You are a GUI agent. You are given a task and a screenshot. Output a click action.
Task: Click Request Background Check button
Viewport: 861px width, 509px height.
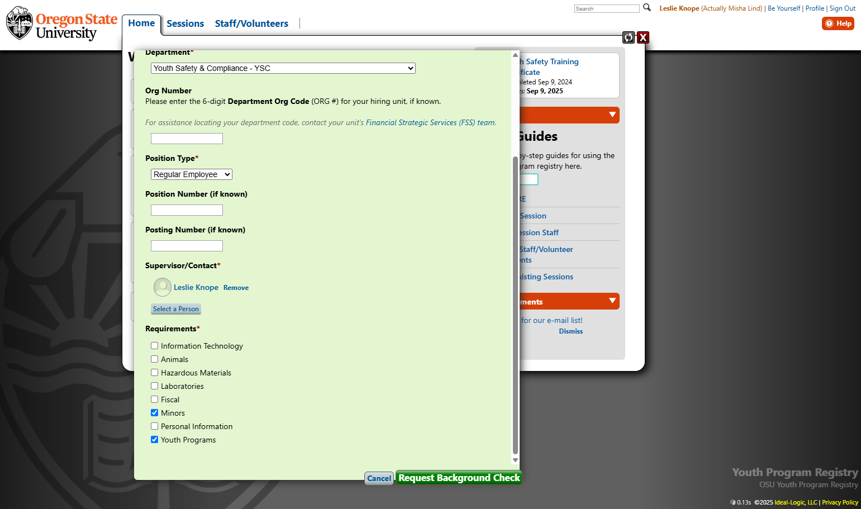(x=459, y=478)
